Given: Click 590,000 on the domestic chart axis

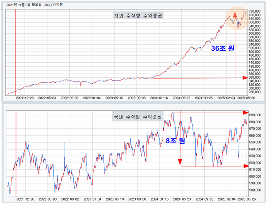Looking at the screenshot, I should 255,183.
